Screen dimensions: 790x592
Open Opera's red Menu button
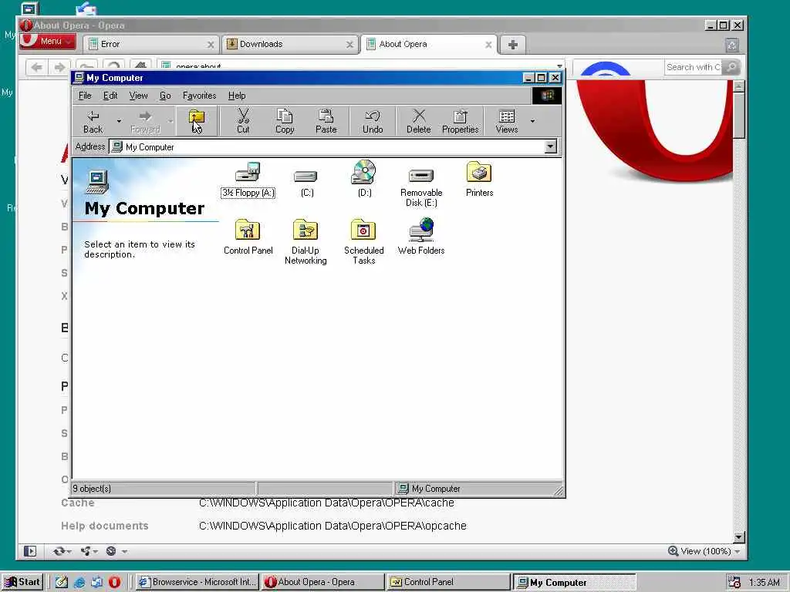[x=48, y=42]
